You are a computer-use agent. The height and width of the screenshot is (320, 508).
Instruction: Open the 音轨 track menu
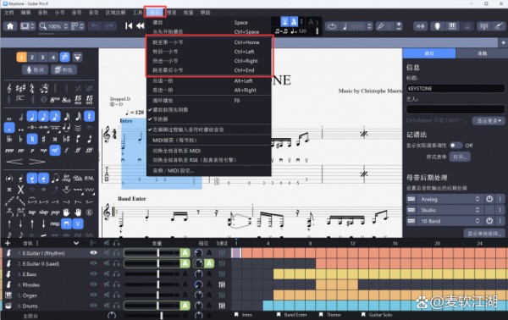[43, 13]
